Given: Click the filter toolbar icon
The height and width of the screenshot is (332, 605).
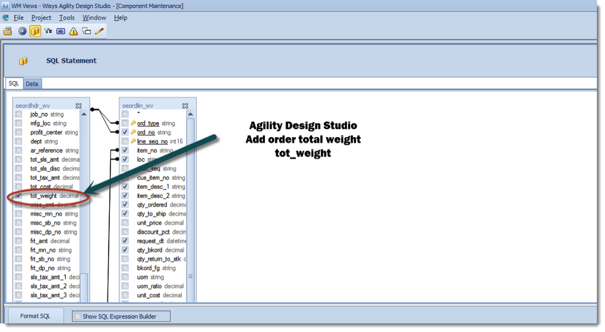Looking at the screenshot, I should click(x=48, y=31).
